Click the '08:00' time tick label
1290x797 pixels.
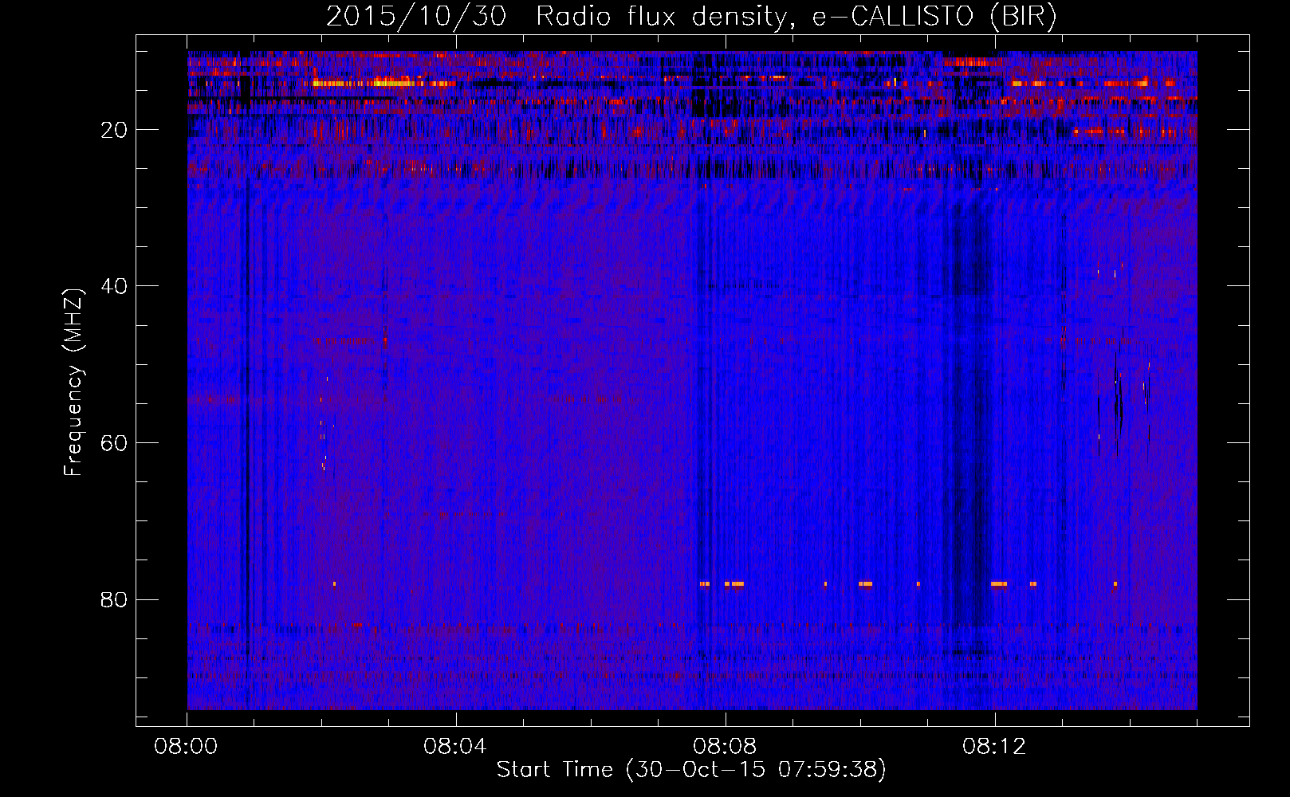coord(186,747)
